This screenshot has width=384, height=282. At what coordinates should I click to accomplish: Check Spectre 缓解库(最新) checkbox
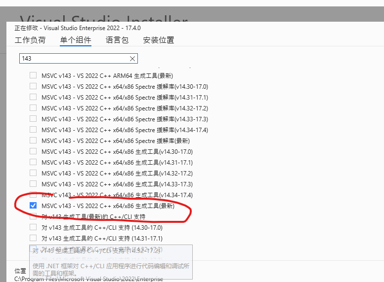pos(33,141)
